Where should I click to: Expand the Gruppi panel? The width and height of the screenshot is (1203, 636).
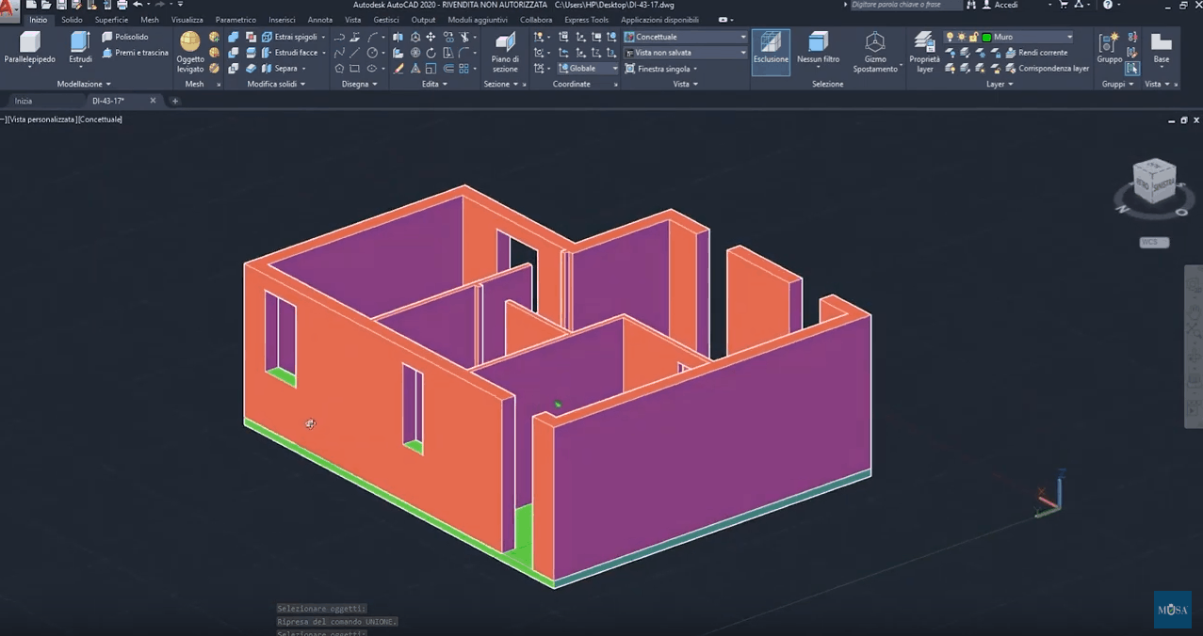tap(1118, 84)
